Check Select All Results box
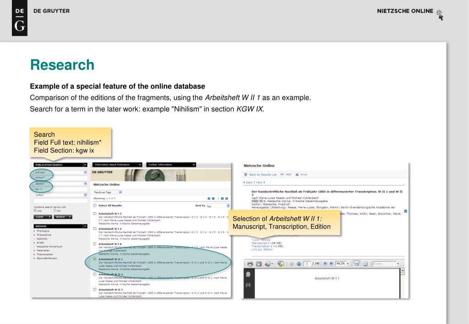Screen dimensions: 469x324 click(95, 206)
